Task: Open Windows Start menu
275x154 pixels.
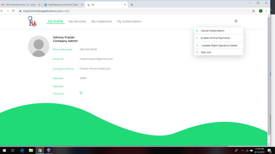Action: [x=4, y=150]
